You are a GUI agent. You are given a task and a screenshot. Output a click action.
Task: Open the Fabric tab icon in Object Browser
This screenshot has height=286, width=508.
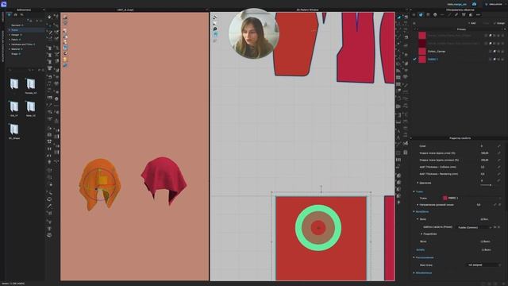(421, 15)
